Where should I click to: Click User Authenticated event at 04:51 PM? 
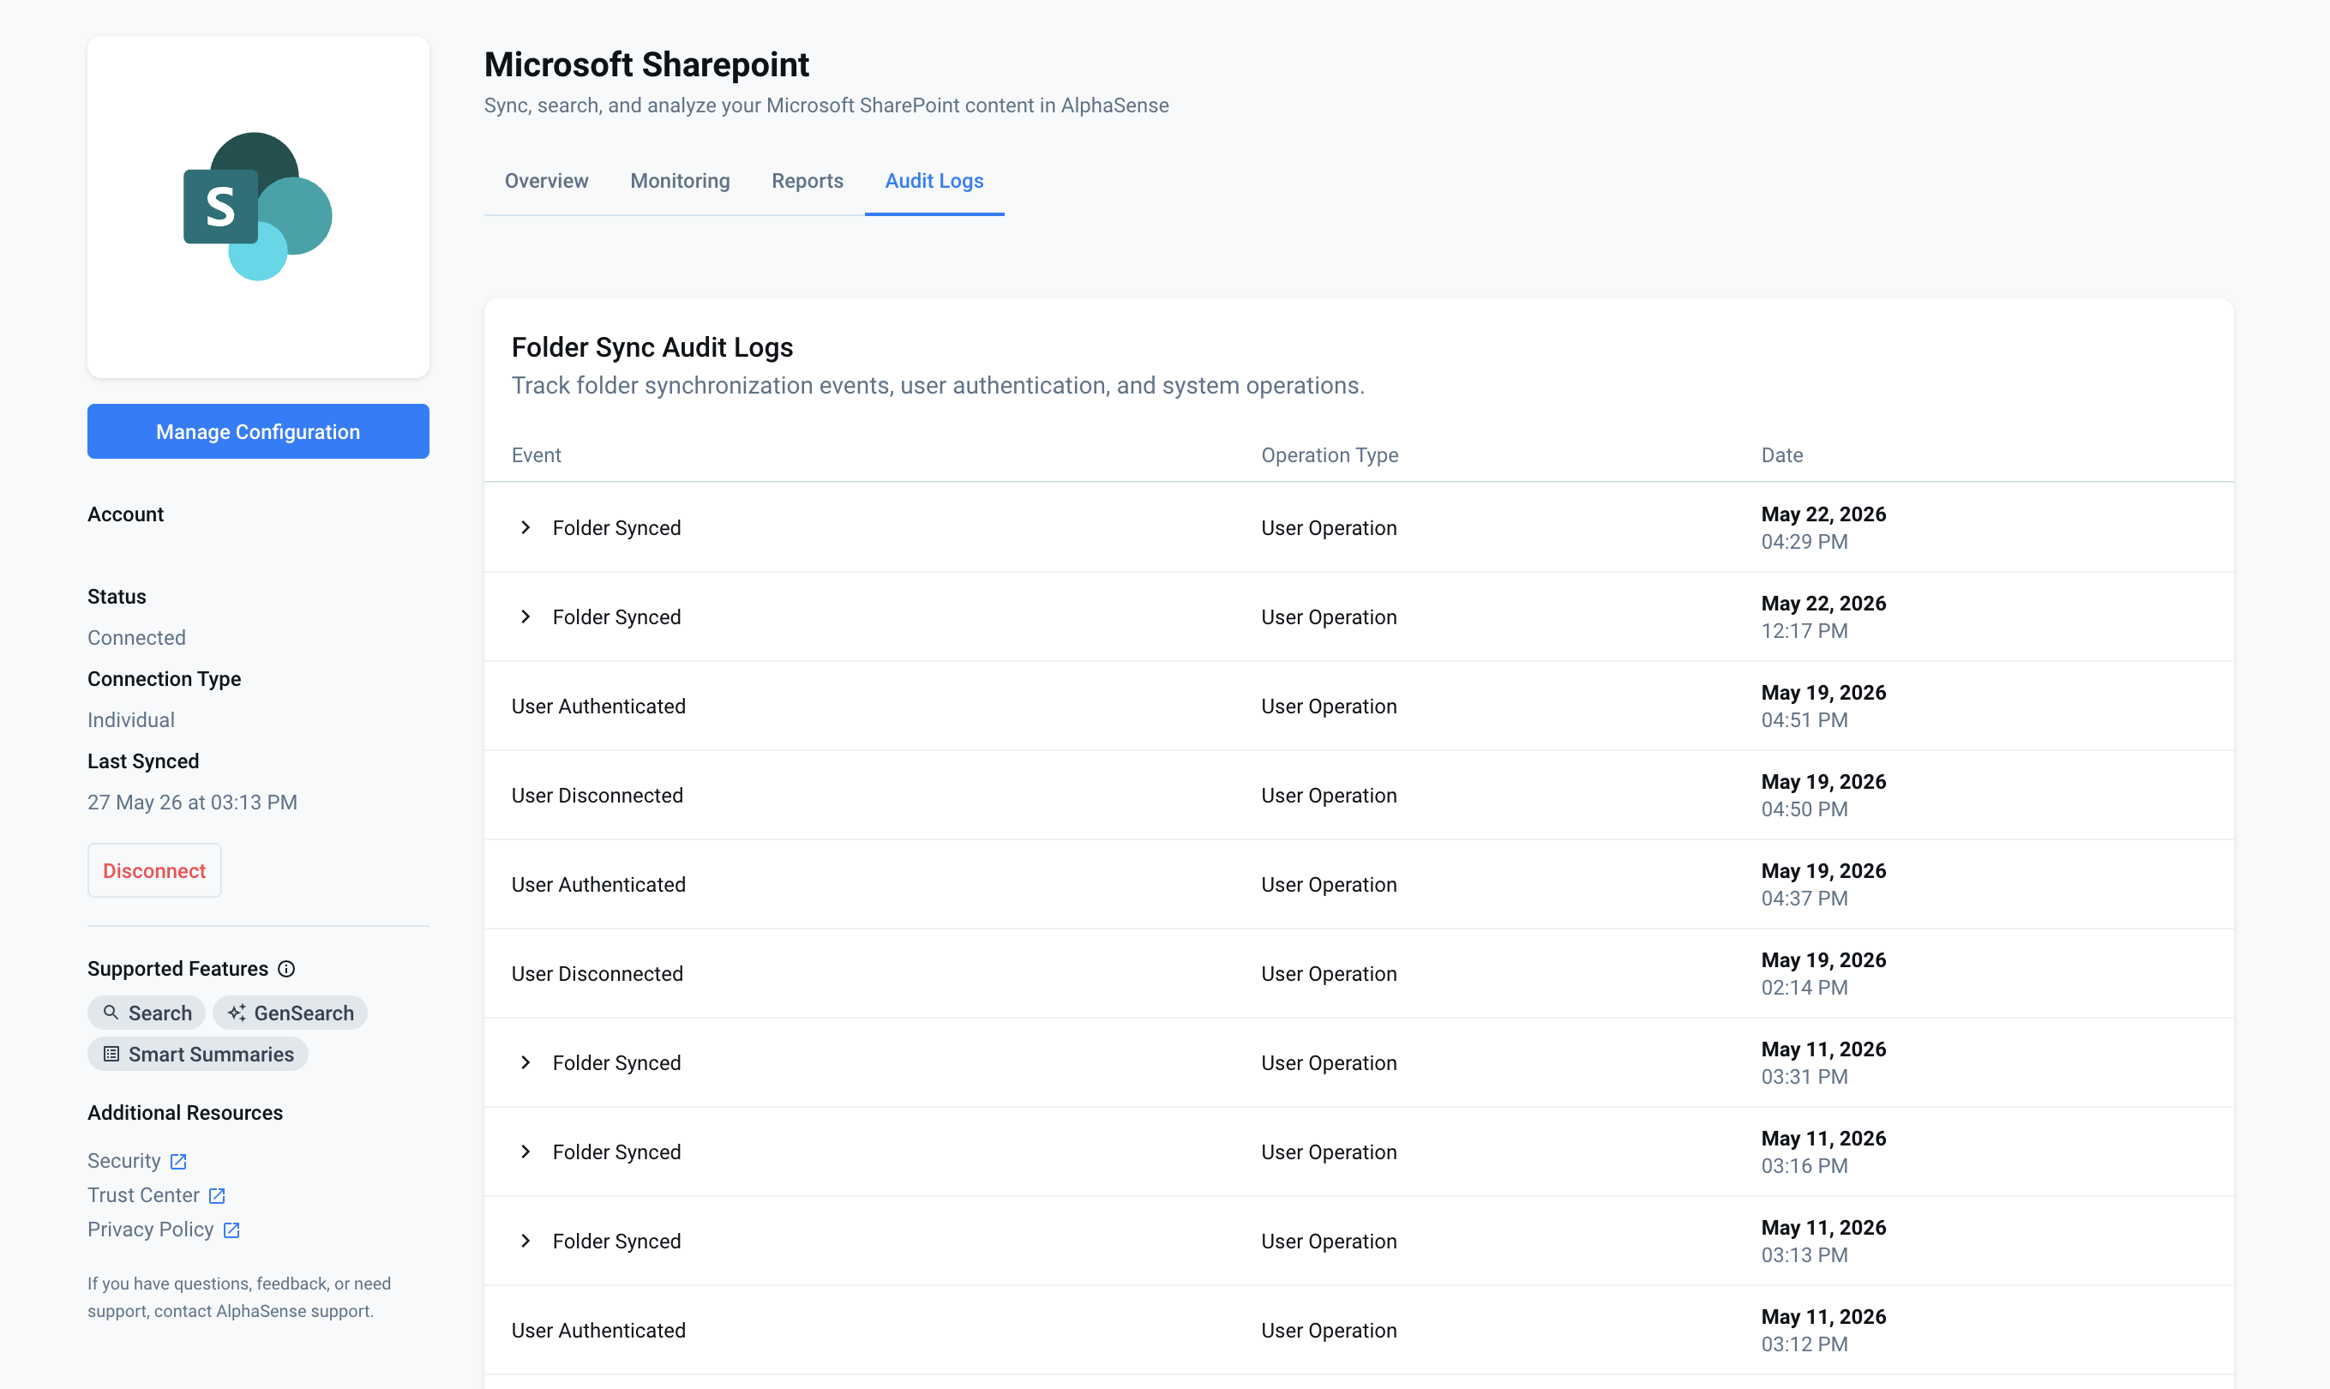(x=599, y=707)
